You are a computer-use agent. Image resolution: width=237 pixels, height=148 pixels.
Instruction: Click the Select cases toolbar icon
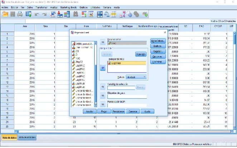pos(113,14)
